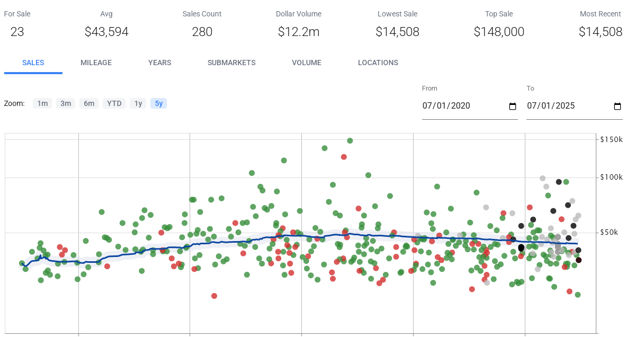Viewport: 626px width, 337px height.
Task: Click the $150k axis label
Action: click(x=611, y=139)
